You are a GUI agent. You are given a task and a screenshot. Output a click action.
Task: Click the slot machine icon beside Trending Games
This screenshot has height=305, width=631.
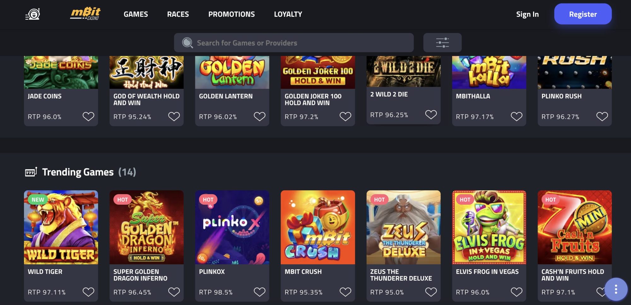pyautogui.click(x=31, y=172)
